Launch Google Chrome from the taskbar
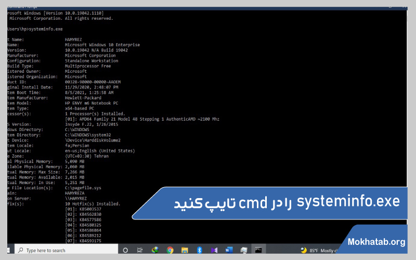 [170, 250]
